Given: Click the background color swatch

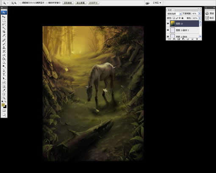Looking at the screenshot, I should pos(5,107).
